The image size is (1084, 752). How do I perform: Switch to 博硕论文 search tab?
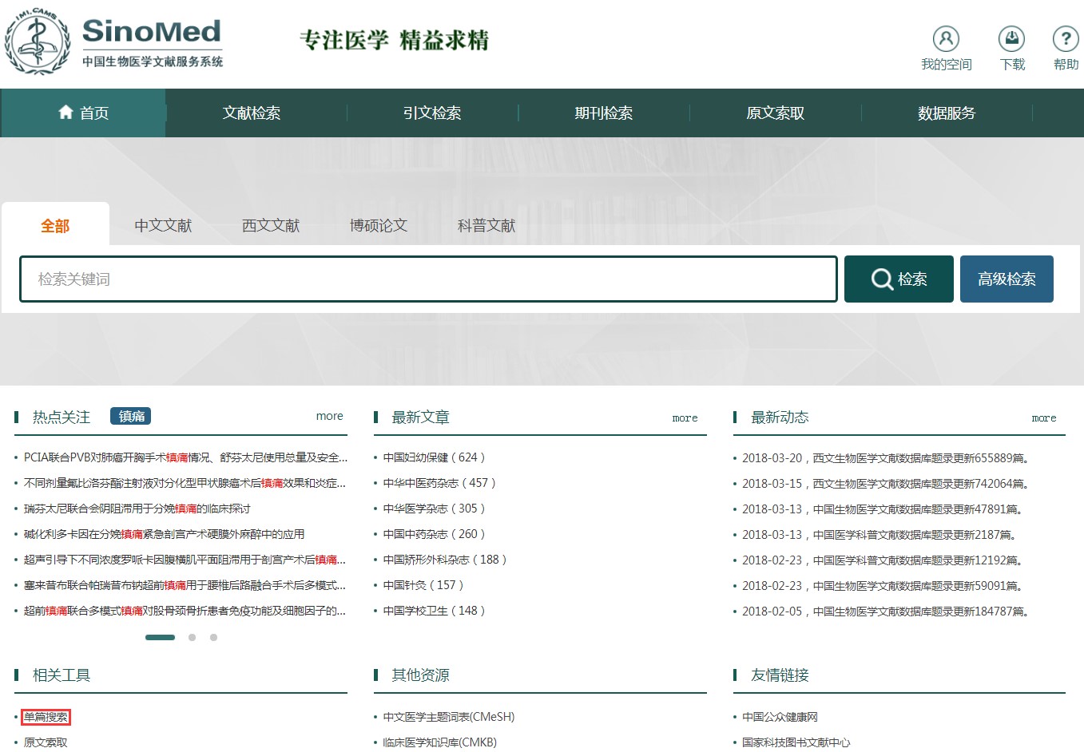[379, 226]
